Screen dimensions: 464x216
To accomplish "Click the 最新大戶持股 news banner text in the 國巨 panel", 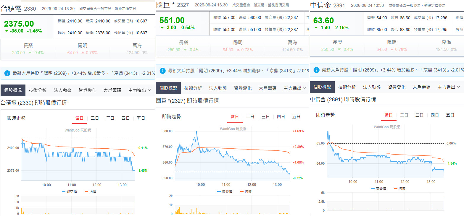I will click(239, 71).
